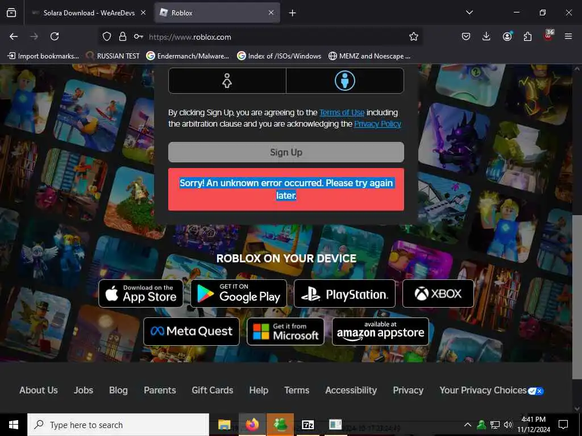582x436 pixels.
Task: Open the Jobs footer link
Action: tap(84, 390)
